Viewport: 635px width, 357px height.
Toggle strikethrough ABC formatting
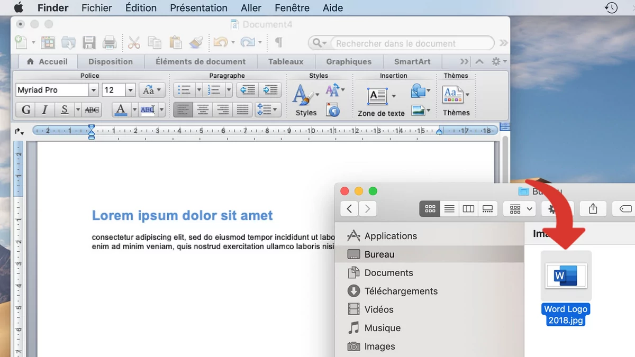point(92,109)
